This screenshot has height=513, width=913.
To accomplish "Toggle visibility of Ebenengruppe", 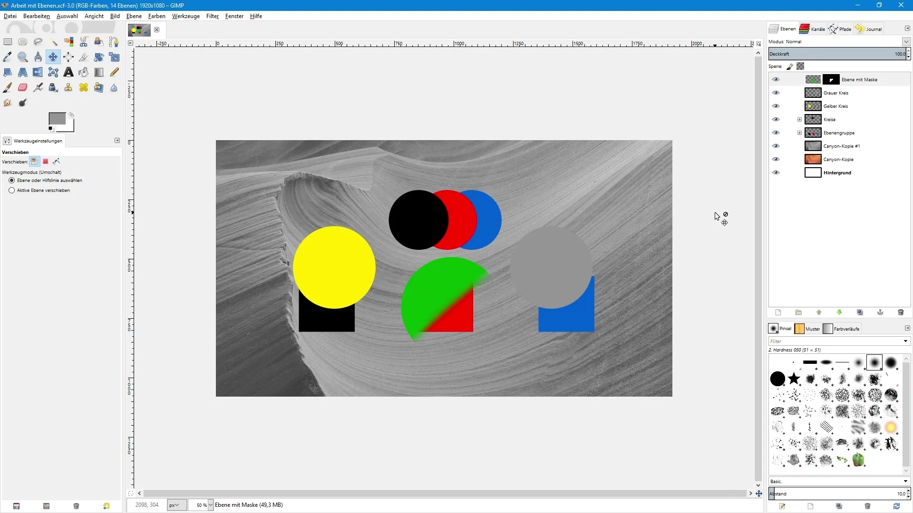I will (776, 133).
